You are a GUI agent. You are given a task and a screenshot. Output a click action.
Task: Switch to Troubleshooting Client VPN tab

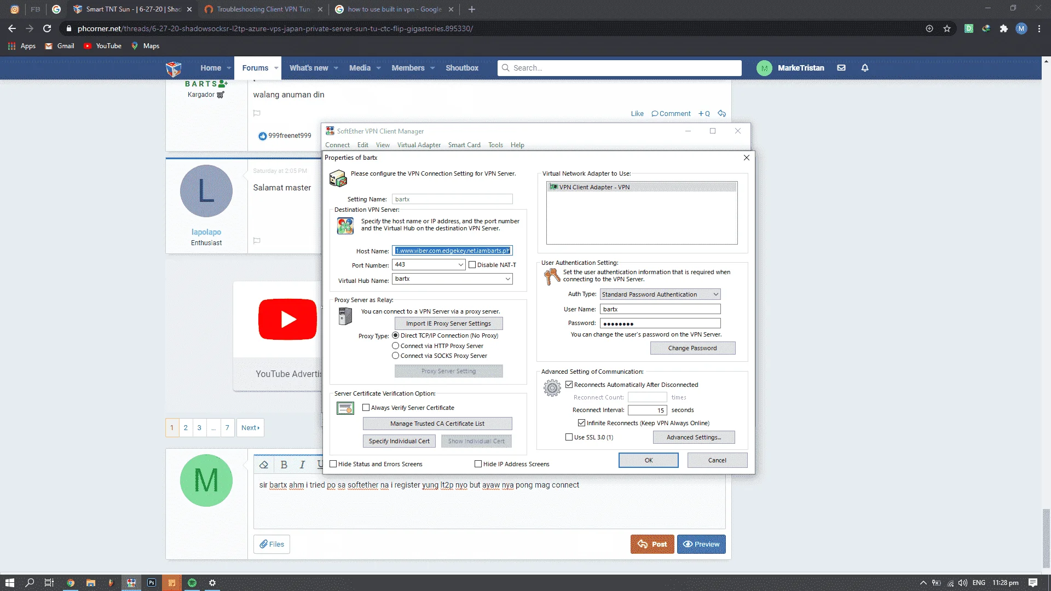(263, 9)
